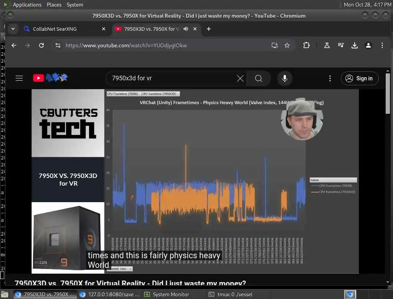
Task: Click the forward navigation arrow
Action: point(28,45)
